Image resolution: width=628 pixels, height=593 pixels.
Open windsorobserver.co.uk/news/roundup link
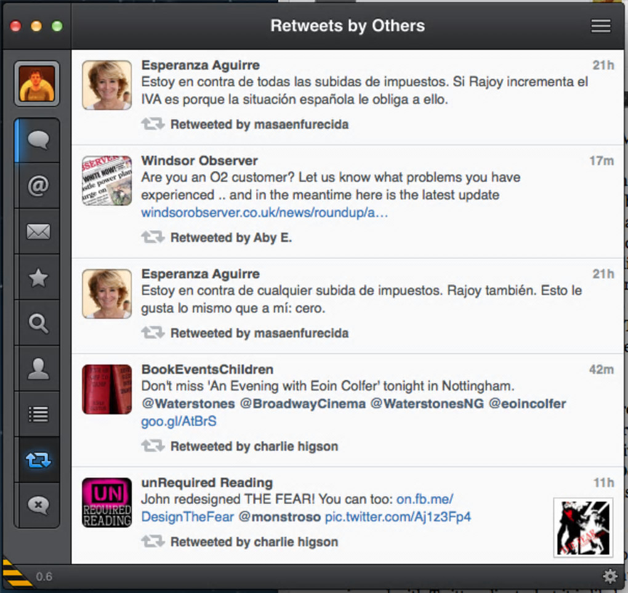click(x=264, y=212)
